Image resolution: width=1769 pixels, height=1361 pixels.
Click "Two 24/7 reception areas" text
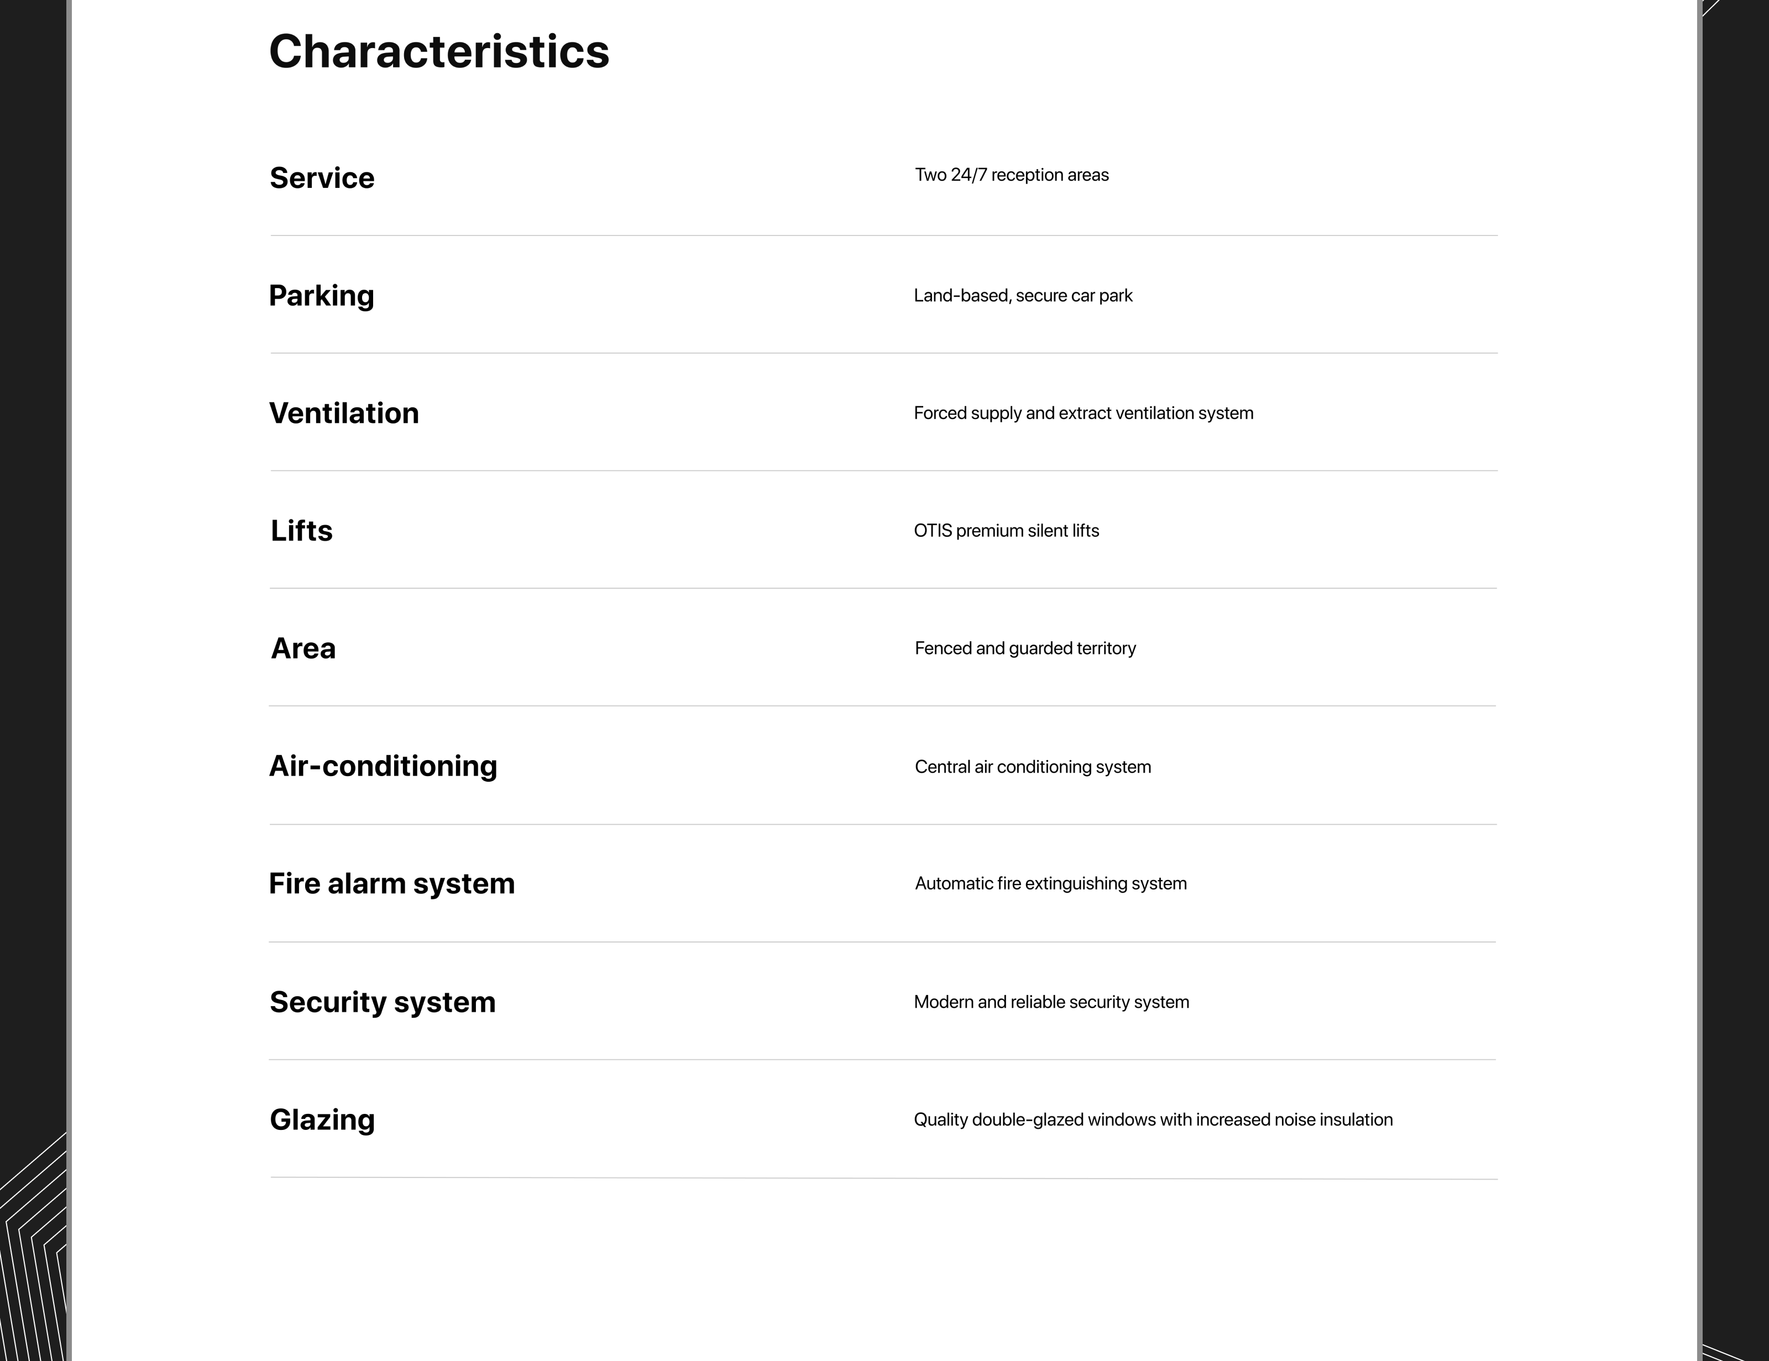pos(1012,175)
